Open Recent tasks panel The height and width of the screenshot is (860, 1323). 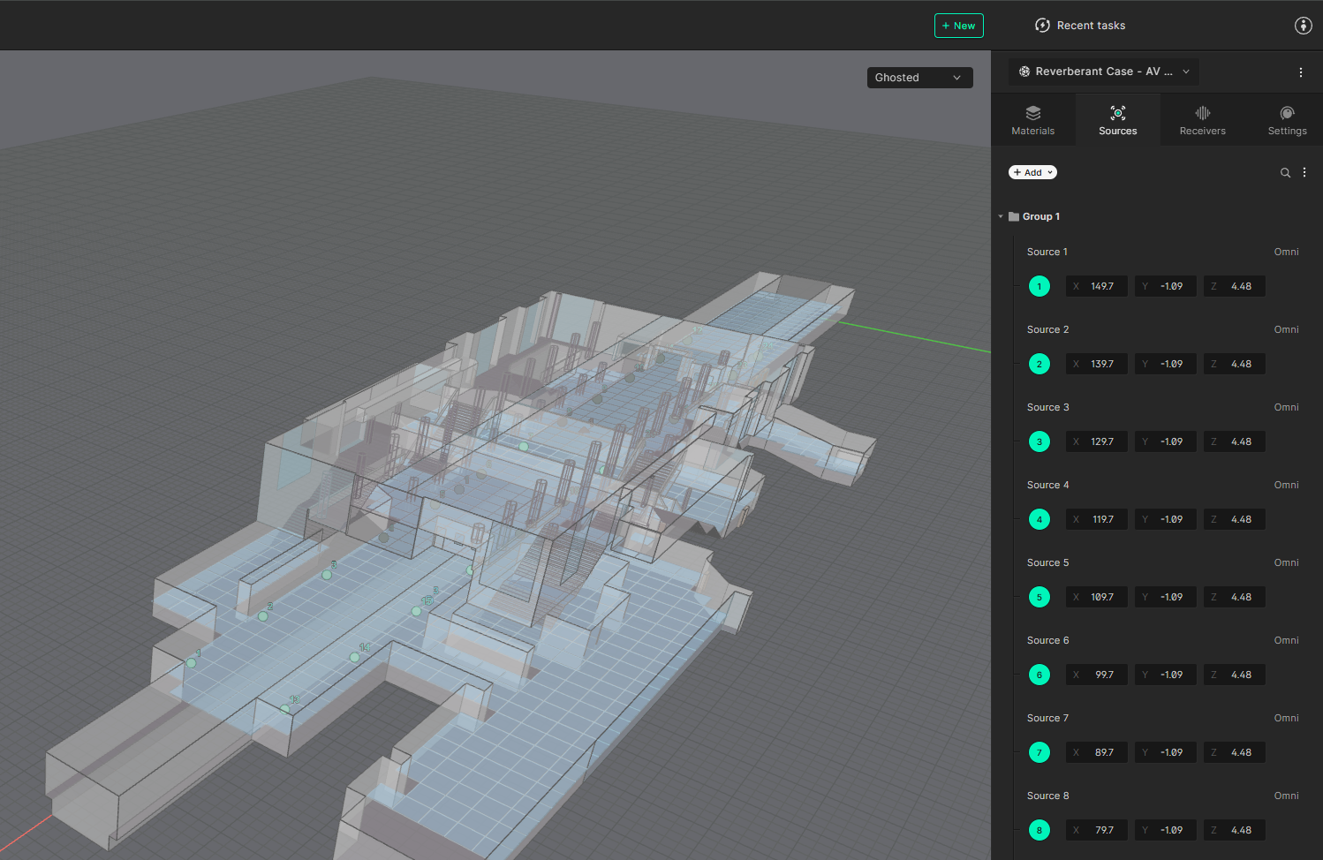click(x=1080, y=26)
